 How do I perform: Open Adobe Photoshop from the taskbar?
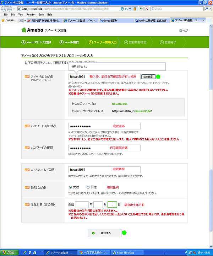tap(124, 252)
